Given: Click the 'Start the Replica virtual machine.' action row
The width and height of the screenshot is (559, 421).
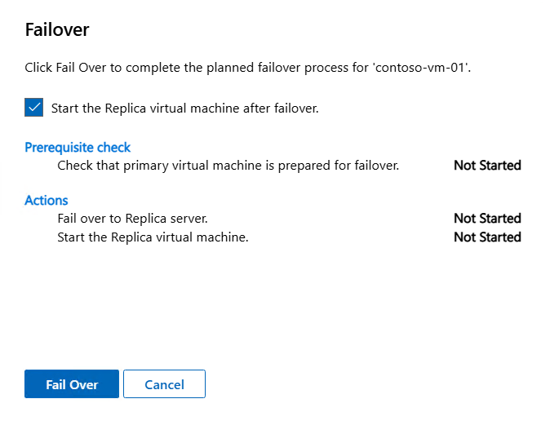Looking at the screenshot, I should tap(153, 237).
